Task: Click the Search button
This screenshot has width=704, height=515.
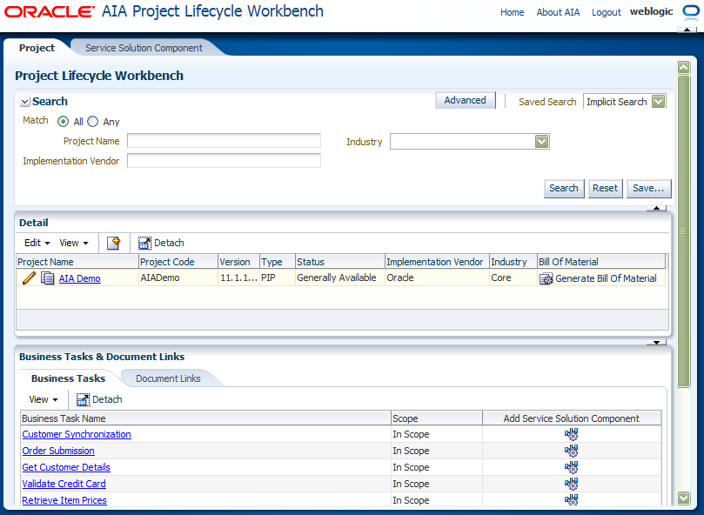Action: (564, 188)
